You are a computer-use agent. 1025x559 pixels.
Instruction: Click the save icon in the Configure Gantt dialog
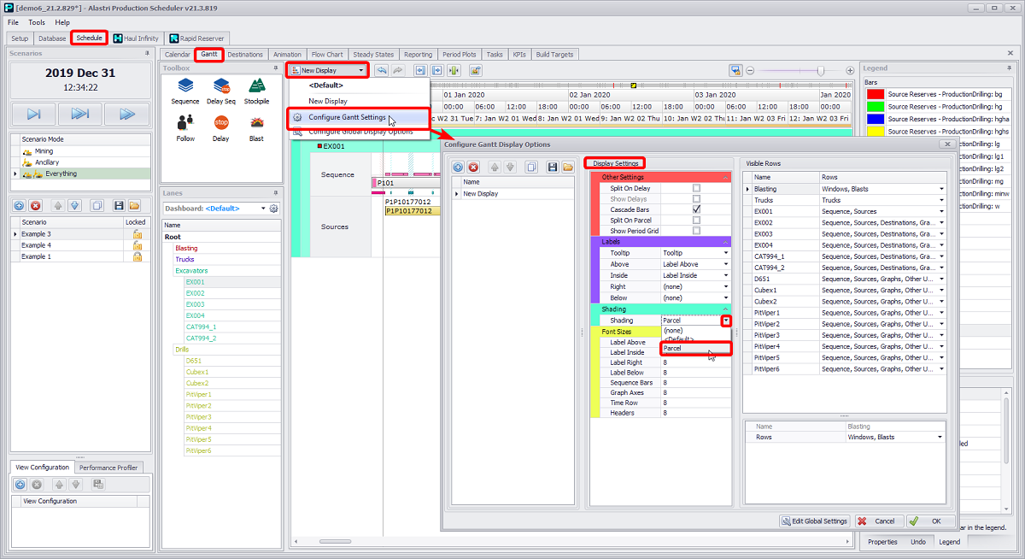(553, 168)
